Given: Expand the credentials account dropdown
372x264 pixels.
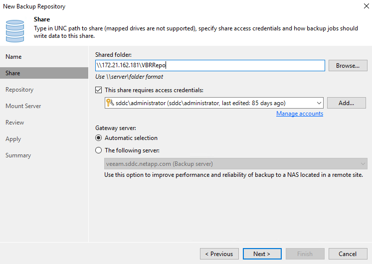Looking at the screenshot, I should [x=319, y=103].
